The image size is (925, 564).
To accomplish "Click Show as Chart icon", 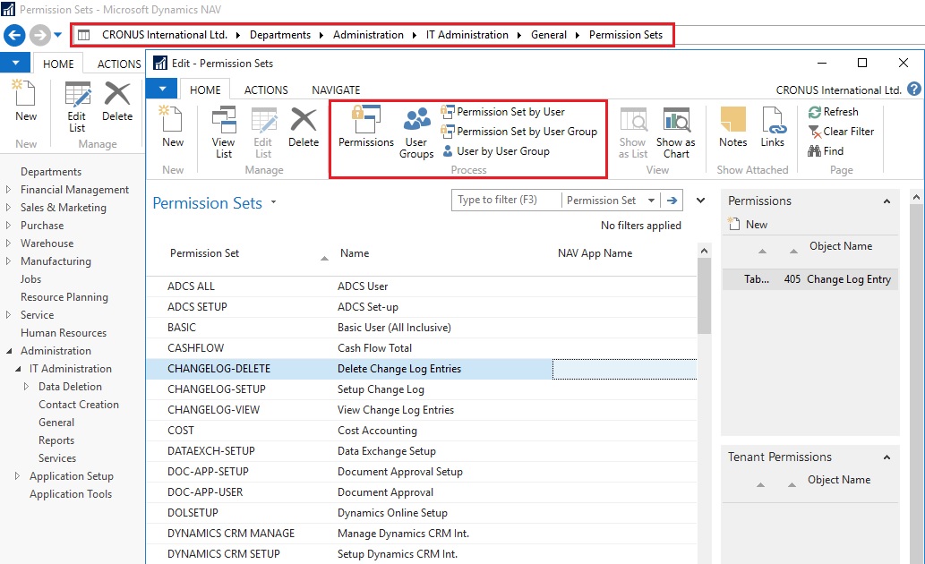I will (x=675, y=132).
